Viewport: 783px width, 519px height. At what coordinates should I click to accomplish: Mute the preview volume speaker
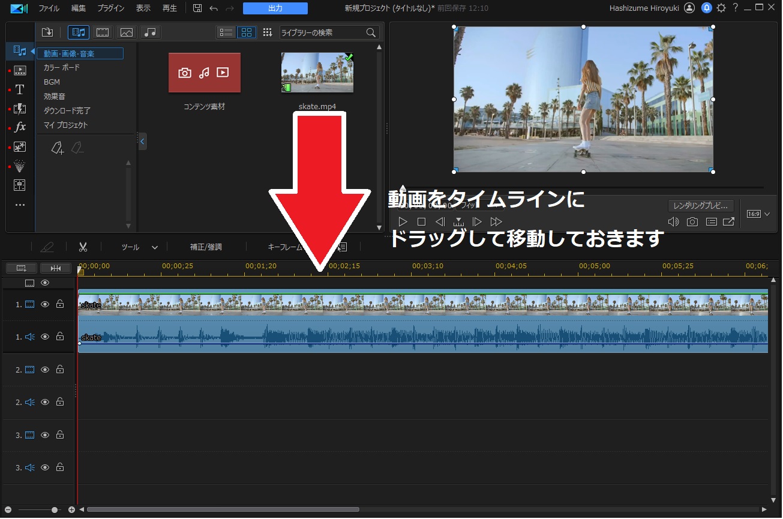674,222
